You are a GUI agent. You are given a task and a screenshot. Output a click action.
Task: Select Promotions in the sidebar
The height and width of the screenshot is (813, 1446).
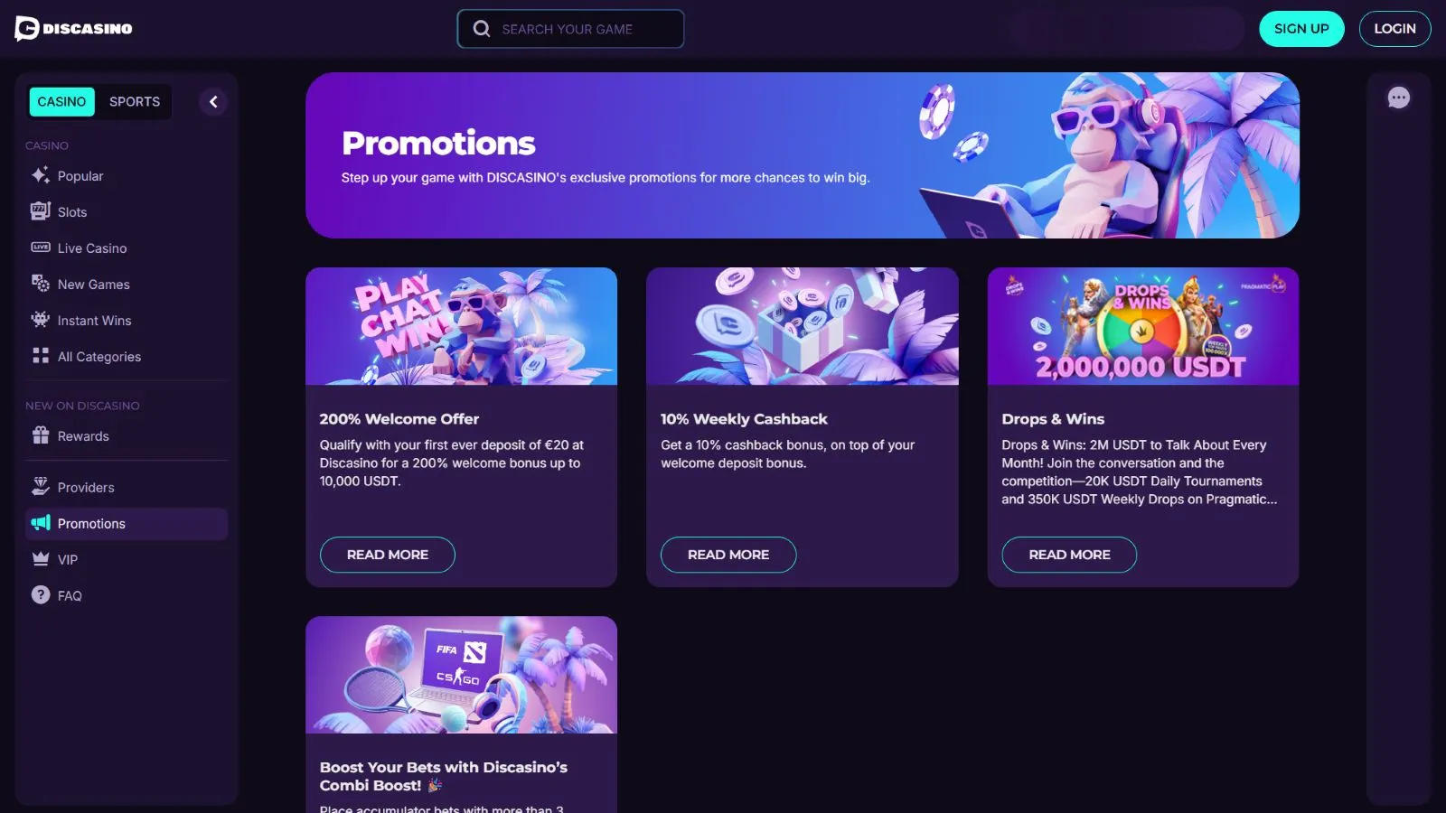point(91,524)
